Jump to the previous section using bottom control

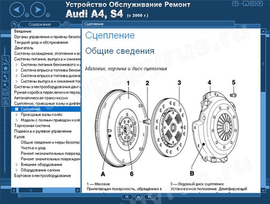point(127,197)
